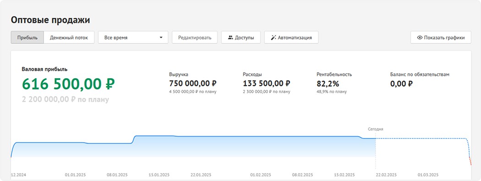
Task: Click date label 01.03.2025 on axis
Action: (428, 175)
